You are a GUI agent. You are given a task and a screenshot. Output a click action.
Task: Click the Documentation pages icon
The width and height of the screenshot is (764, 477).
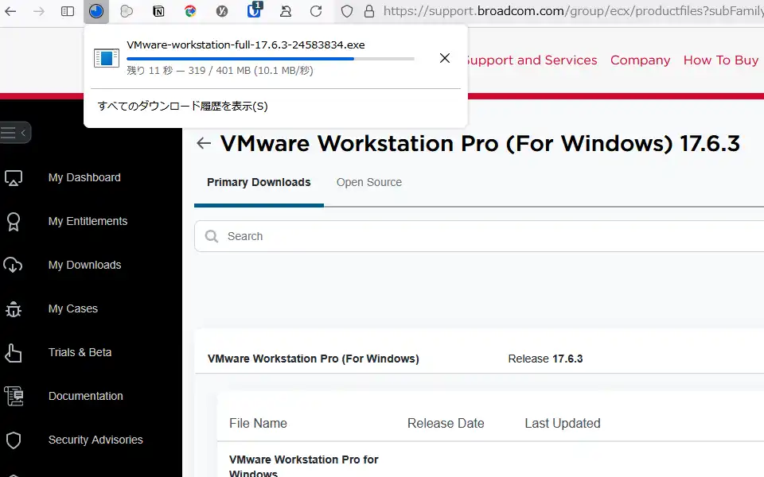click(14, 396)
